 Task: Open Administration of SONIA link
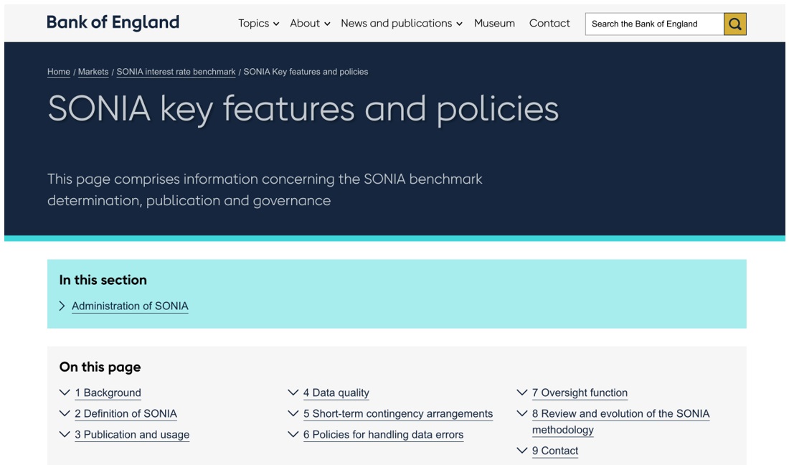click(x=130, y=306)
